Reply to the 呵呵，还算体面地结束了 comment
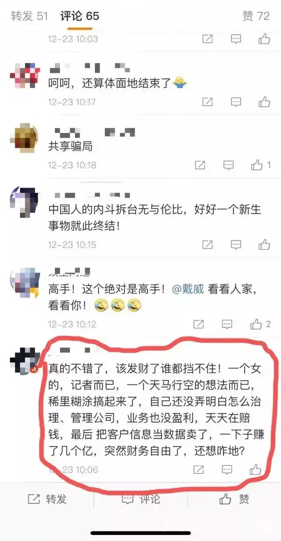This screenshot has height=541, width=281. [236, 102]
